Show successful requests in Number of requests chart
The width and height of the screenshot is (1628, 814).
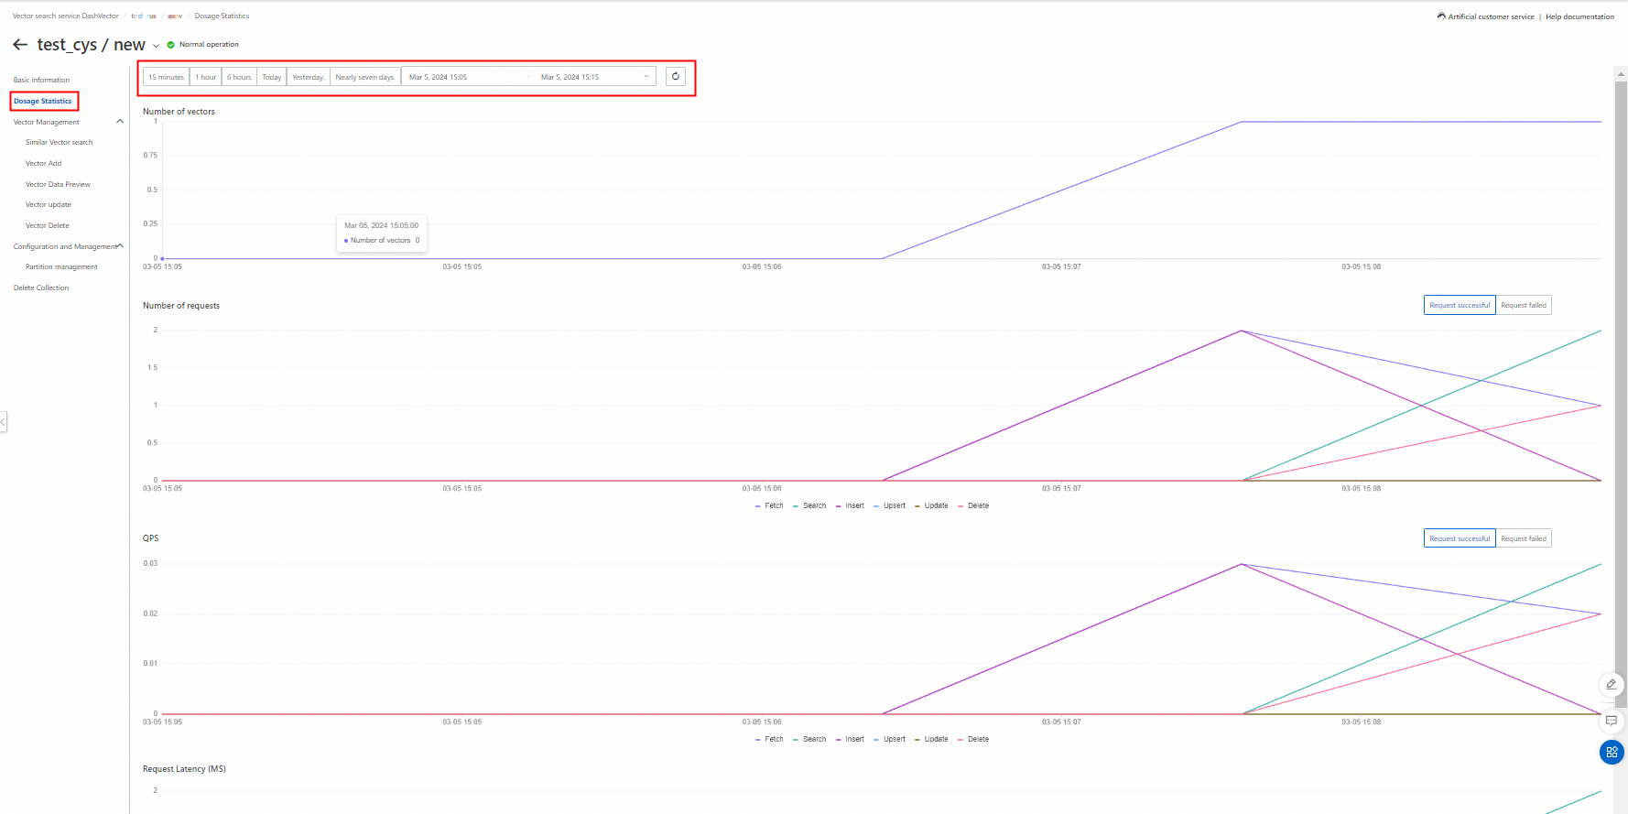click(x=1460, y=305)
